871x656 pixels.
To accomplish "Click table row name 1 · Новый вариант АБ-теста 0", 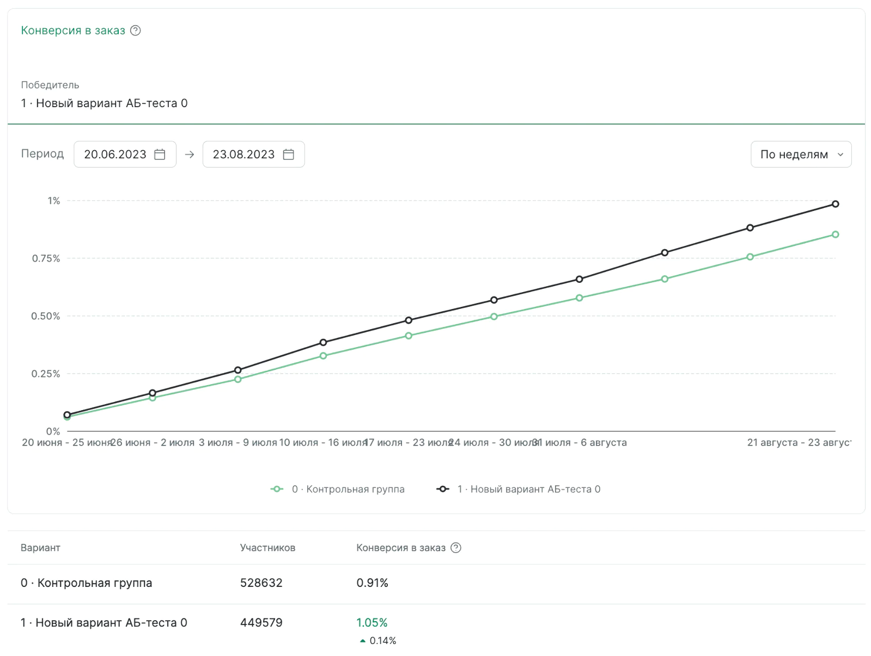I will 104,623.
